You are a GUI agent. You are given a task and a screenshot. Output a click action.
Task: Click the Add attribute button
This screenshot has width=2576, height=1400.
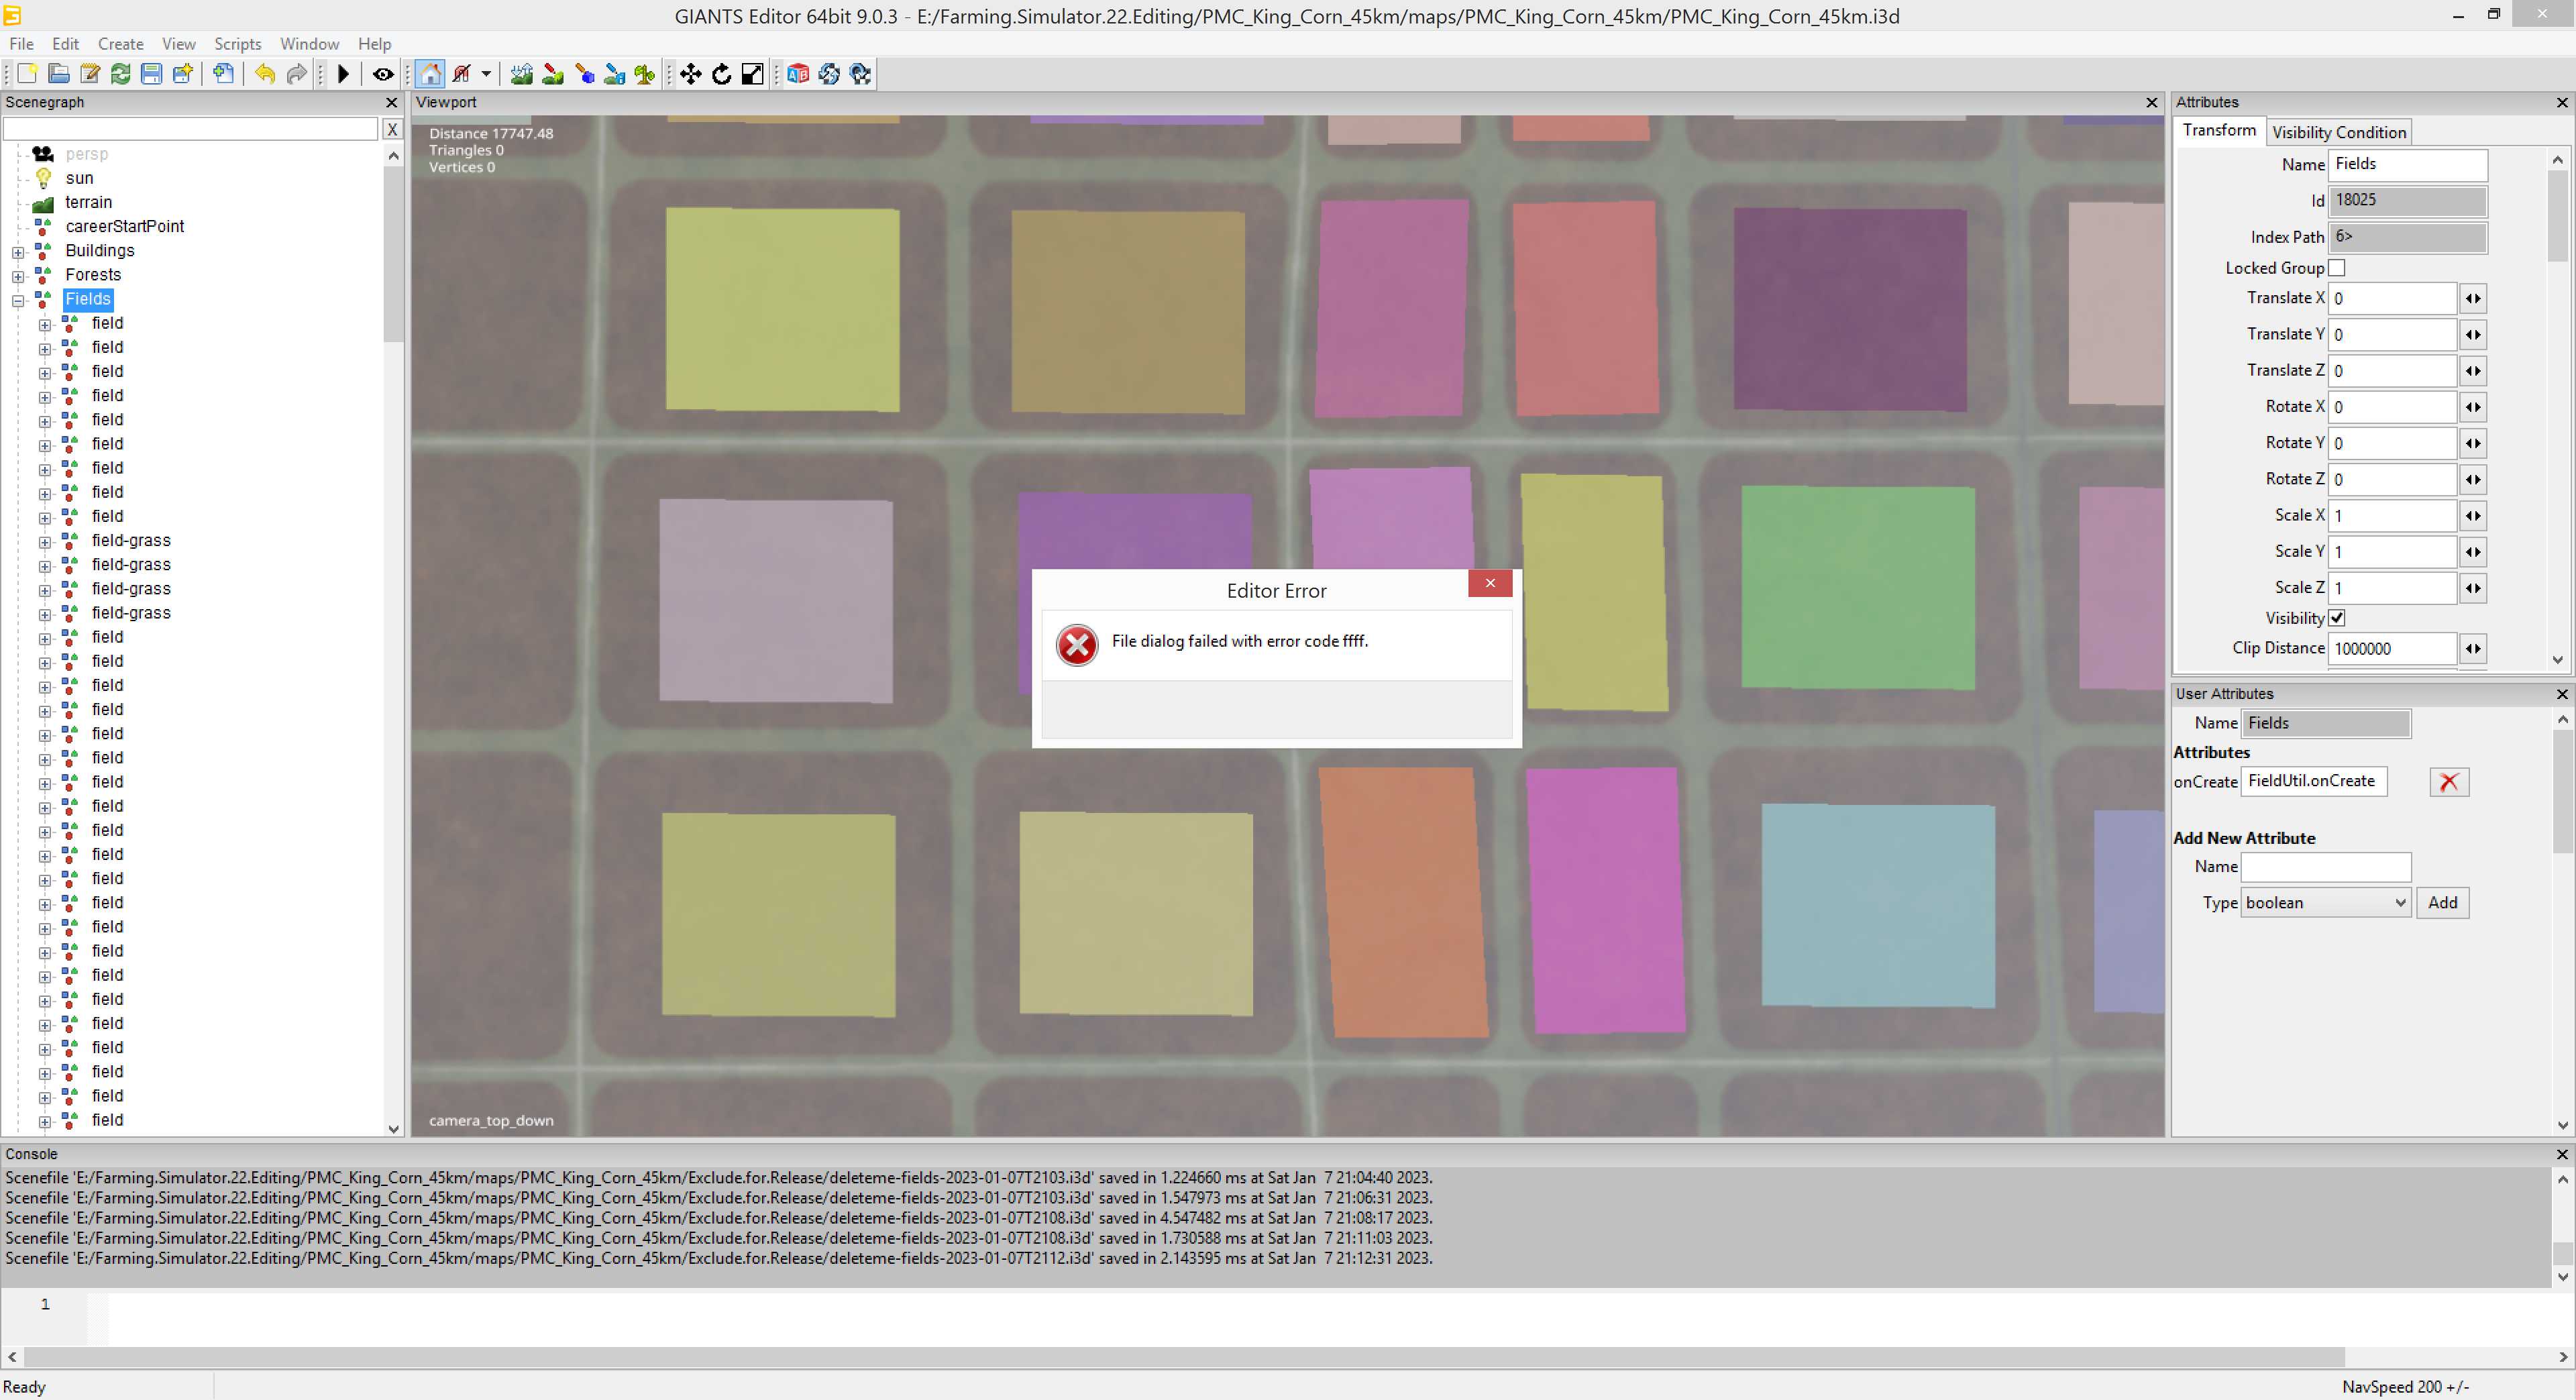[x=2442, y=903]
